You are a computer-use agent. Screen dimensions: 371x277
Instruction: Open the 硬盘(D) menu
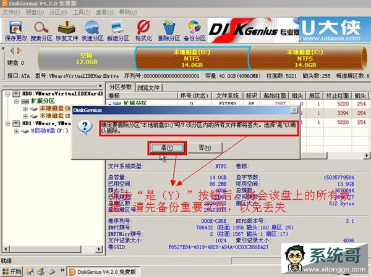35,12
